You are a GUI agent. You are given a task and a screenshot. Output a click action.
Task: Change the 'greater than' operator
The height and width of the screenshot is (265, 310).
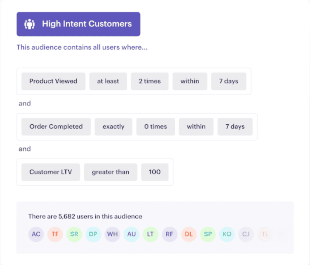click(111, 172)
